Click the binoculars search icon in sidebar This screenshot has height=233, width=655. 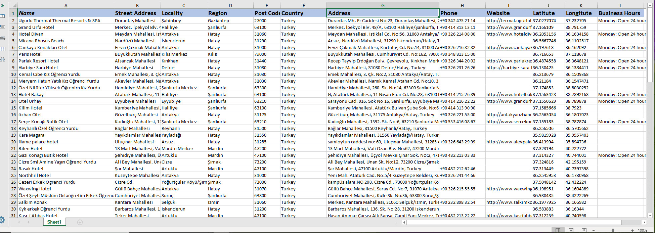[x=3, y=59]
